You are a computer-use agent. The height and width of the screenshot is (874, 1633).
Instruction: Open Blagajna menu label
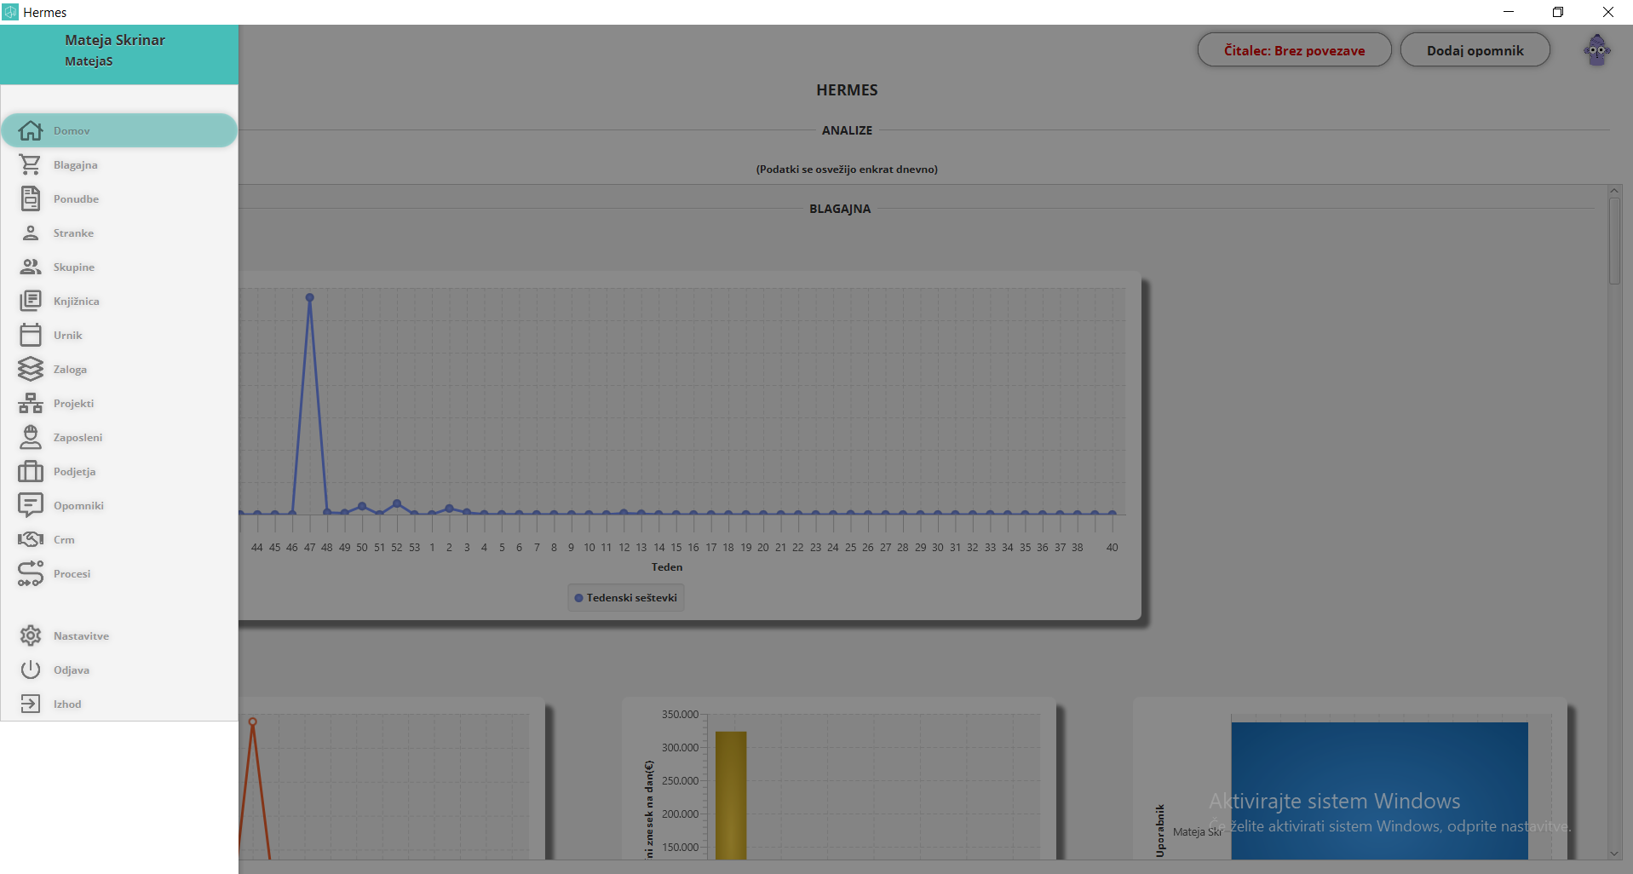click(76, 164)
